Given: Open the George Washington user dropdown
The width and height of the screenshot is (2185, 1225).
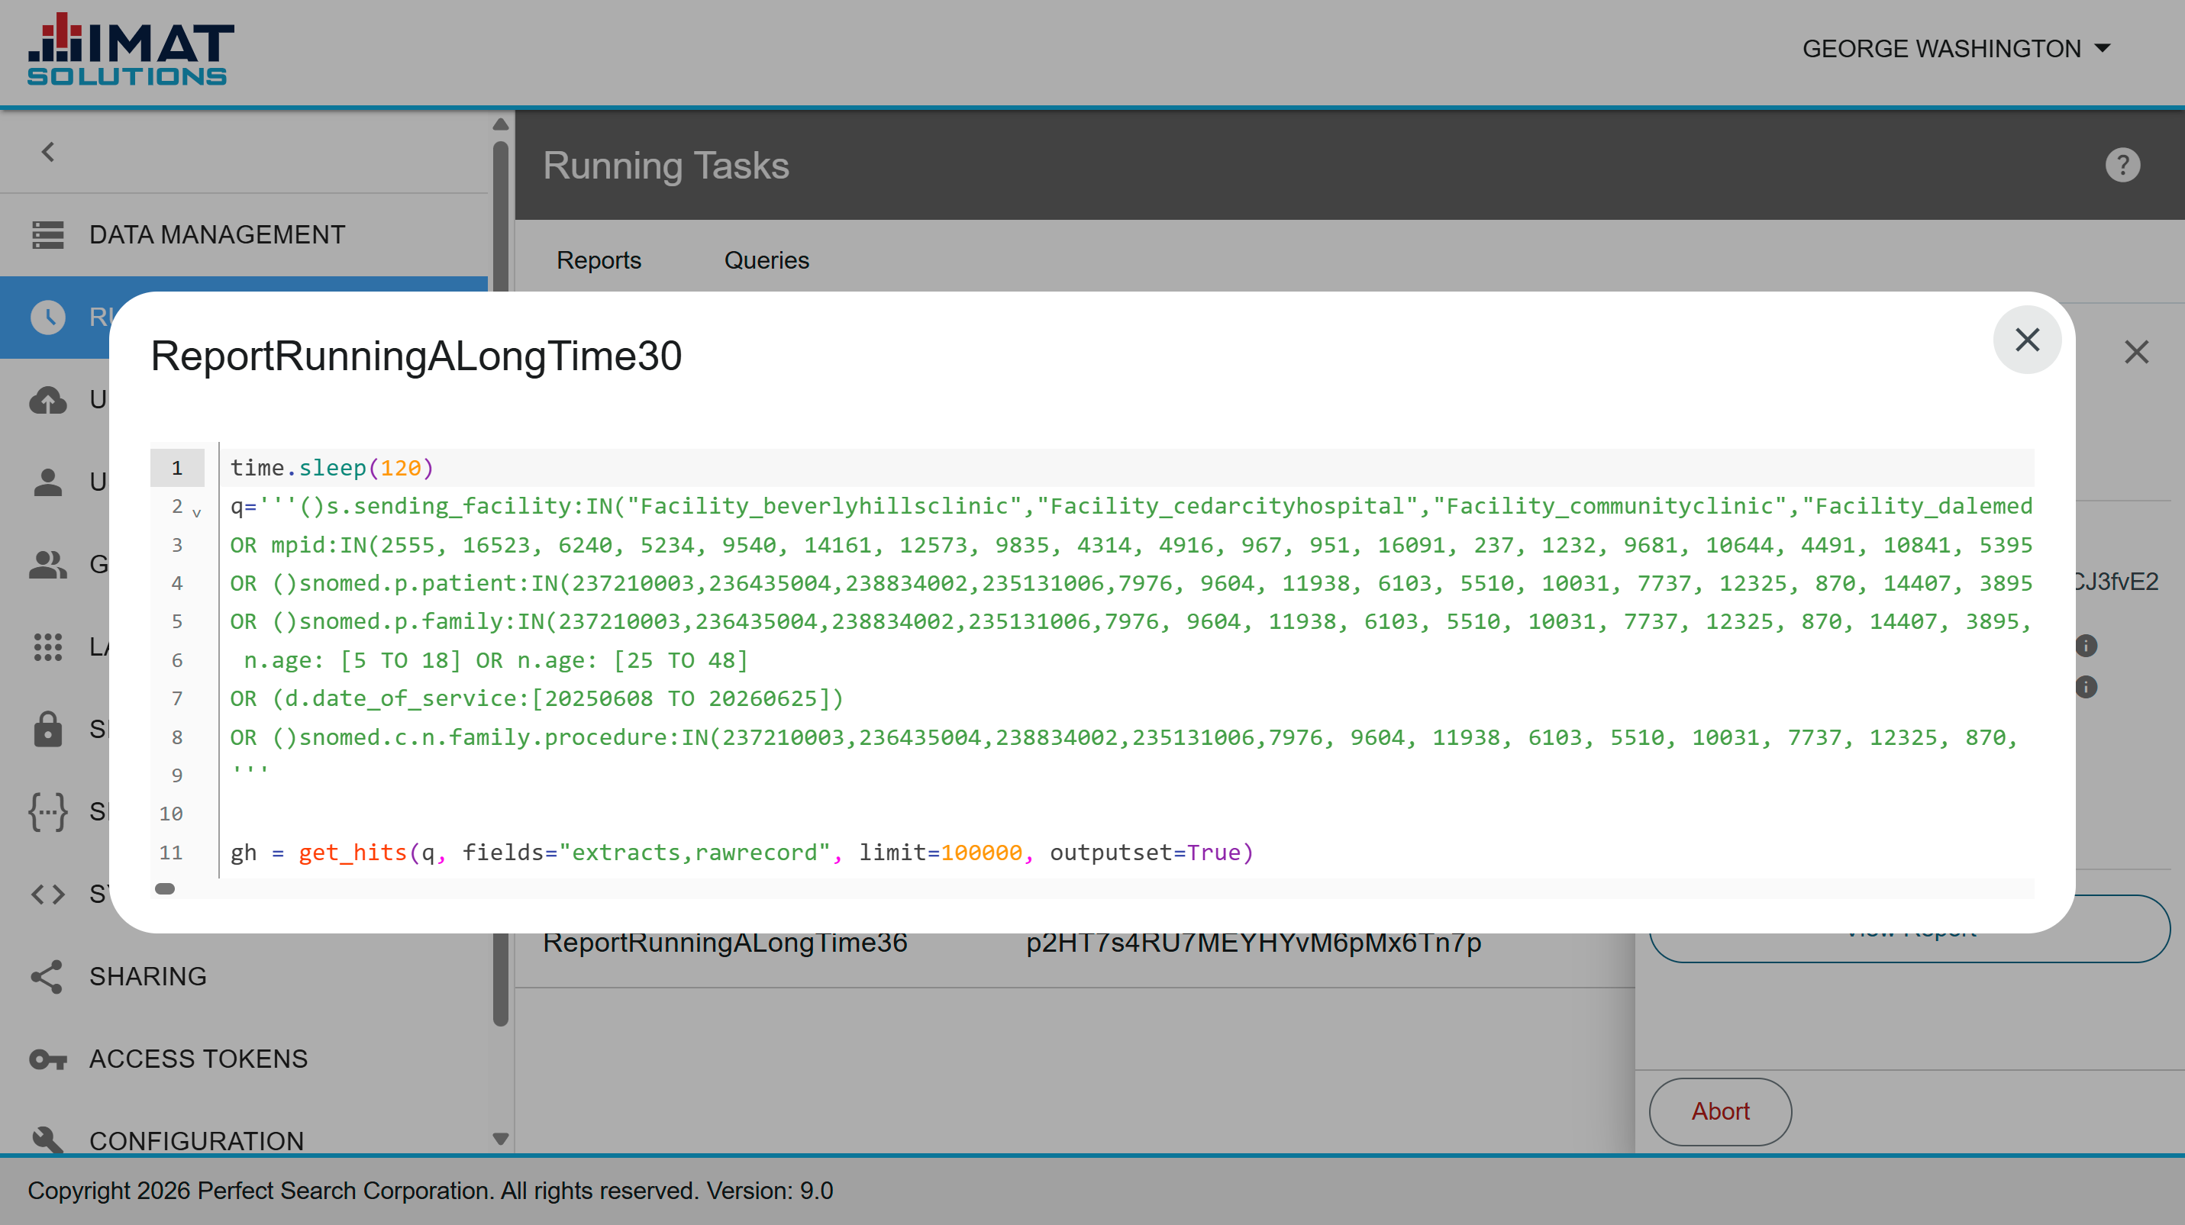Looking at the screenshot, I should 1956,48.
